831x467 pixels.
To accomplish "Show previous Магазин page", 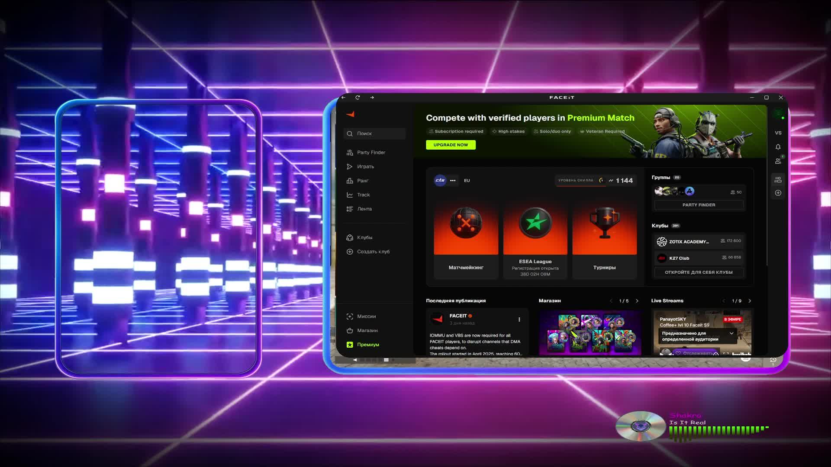I will [611, 301].
